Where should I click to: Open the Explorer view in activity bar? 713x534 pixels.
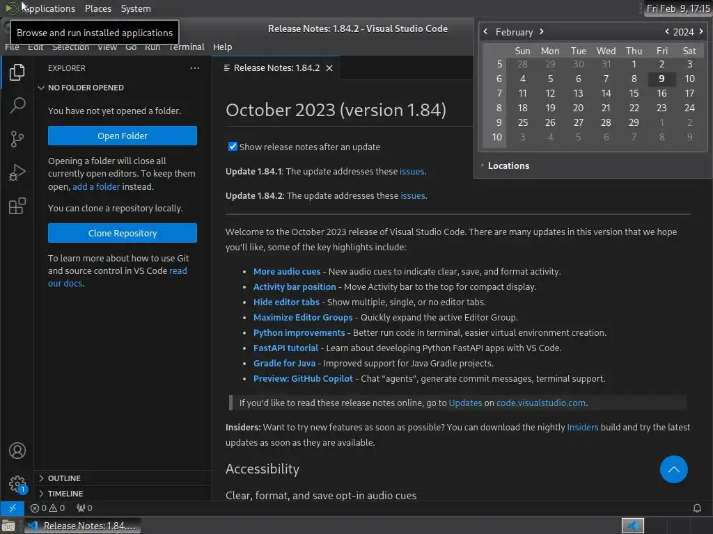(17, 72)
